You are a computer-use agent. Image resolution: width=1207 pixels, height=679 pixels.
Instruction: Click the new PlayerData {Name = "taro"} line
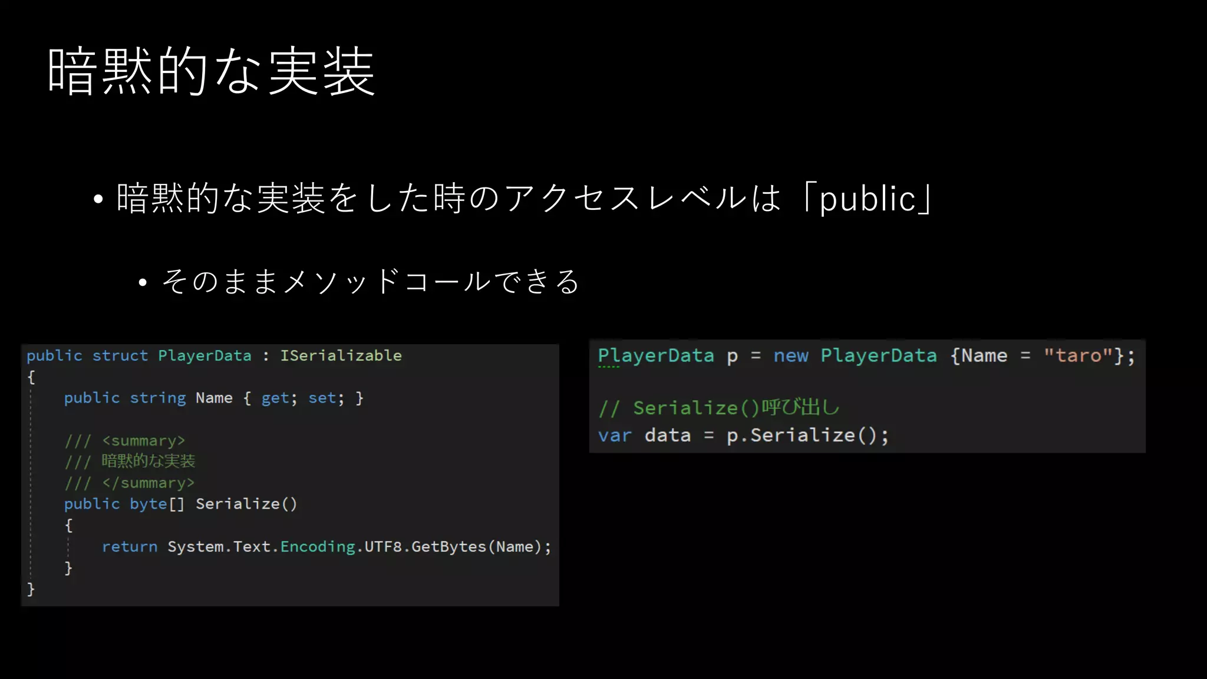point(866,356)
